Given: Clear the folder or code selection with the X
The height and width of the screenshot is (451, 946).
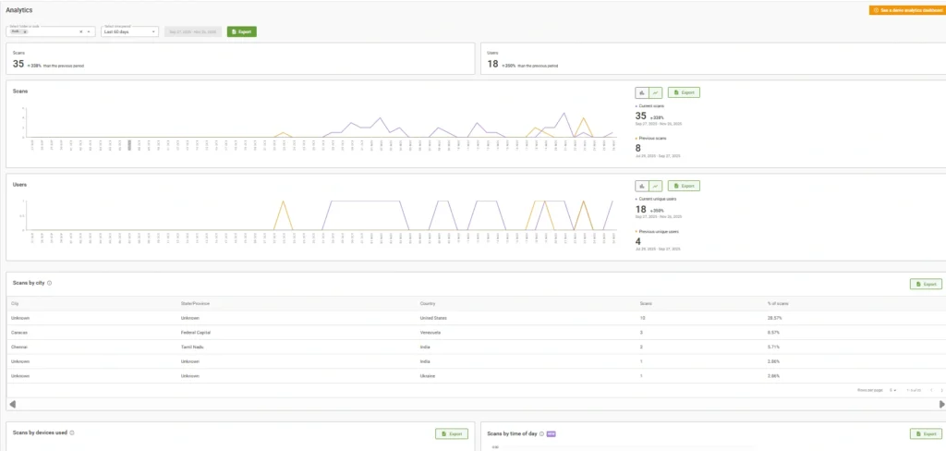Looking at the screenshot, I should pyautogui.click(x=81, y=31).
